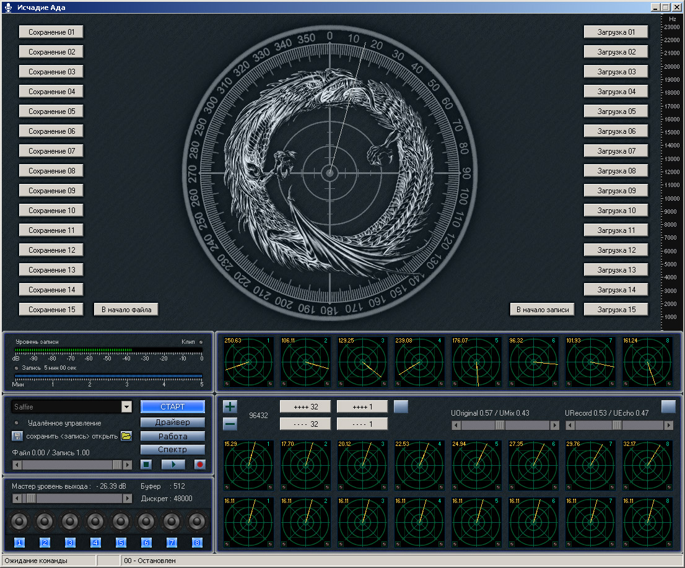The image size is (685, 568).
Task: Select the radar dial showing 176.07
Action: (476, 362)
